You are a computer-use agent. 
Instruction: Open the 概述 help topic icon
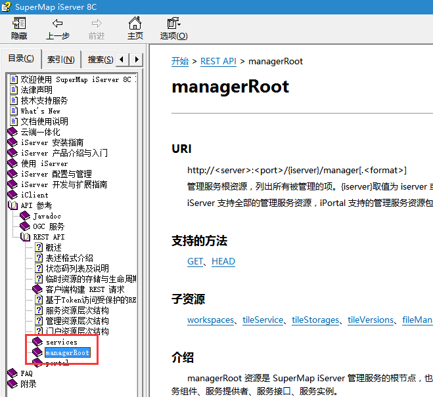39,247
